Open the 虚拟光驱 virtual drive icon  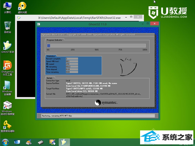coord(22,7)
